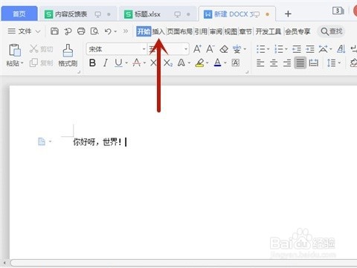Open the 会员专享 ribbon tab
Viewport: 357px width, 268px height.
pos(297,31)
